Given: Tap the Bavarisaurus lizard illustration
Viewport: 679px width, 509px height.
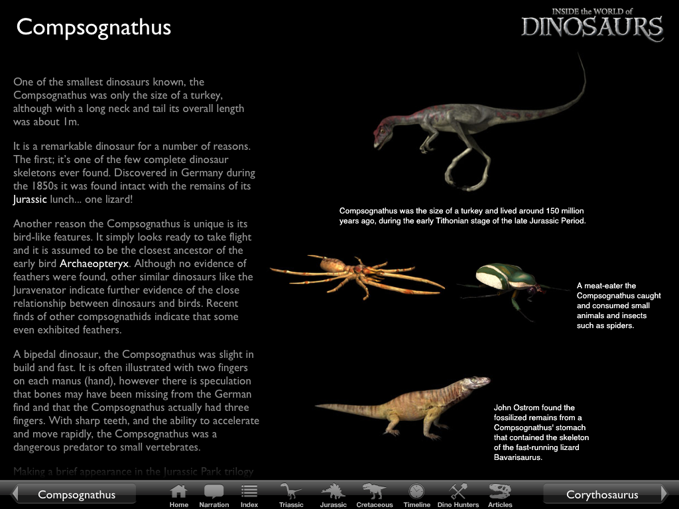Looking at the screenshot, I should (x=402, y=407).
